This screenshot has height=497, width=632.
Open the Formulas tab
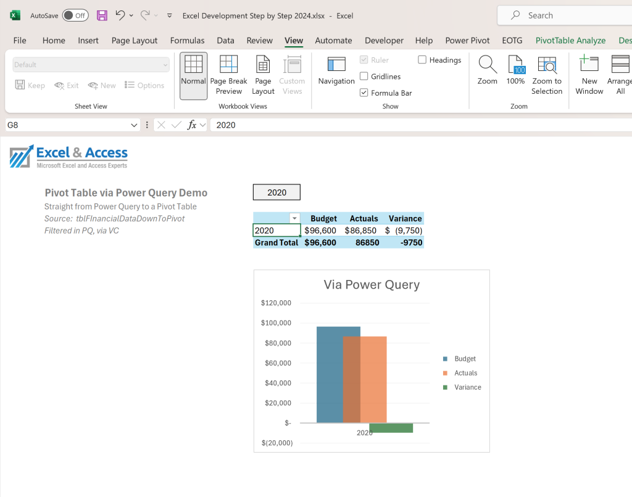click(187, 40)
